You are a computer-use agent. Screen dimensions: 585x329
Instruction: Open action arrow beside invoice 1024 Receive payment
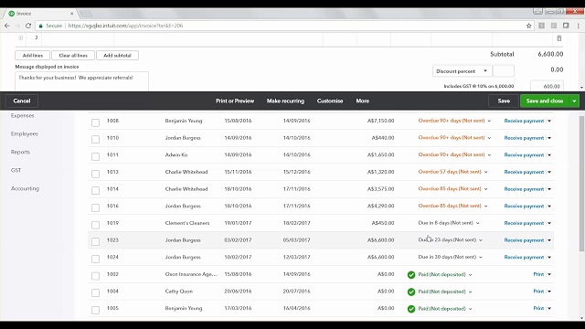click(549, 257)
